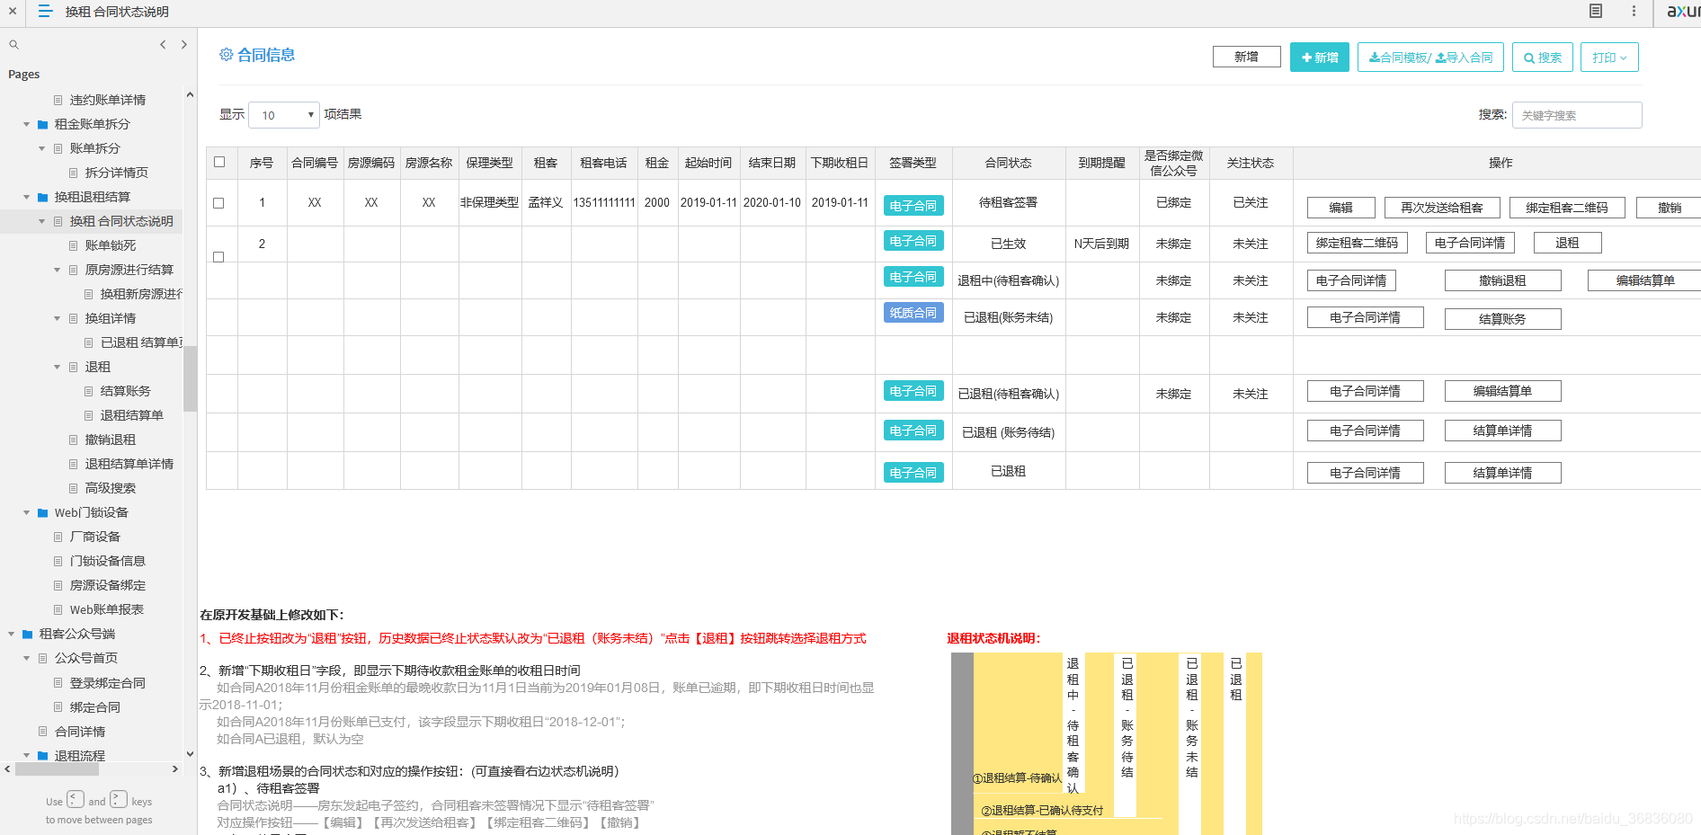Viewport: 1701px width, 835px height.
Task: Click the gear icon beside 合同信息
Action: click(227, 55)
